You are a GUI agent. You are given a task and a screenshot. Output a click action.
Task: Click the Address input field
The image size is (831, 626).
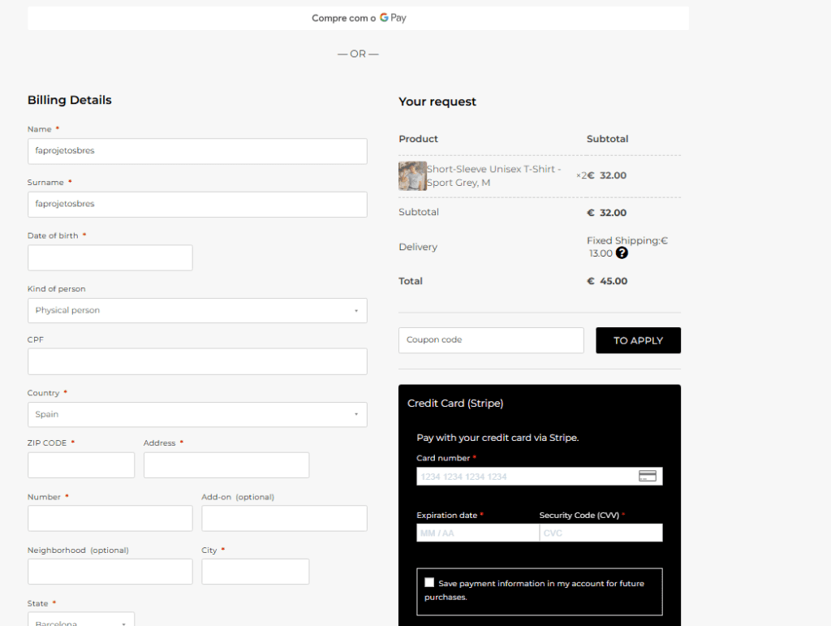click(x=226, y=465)
